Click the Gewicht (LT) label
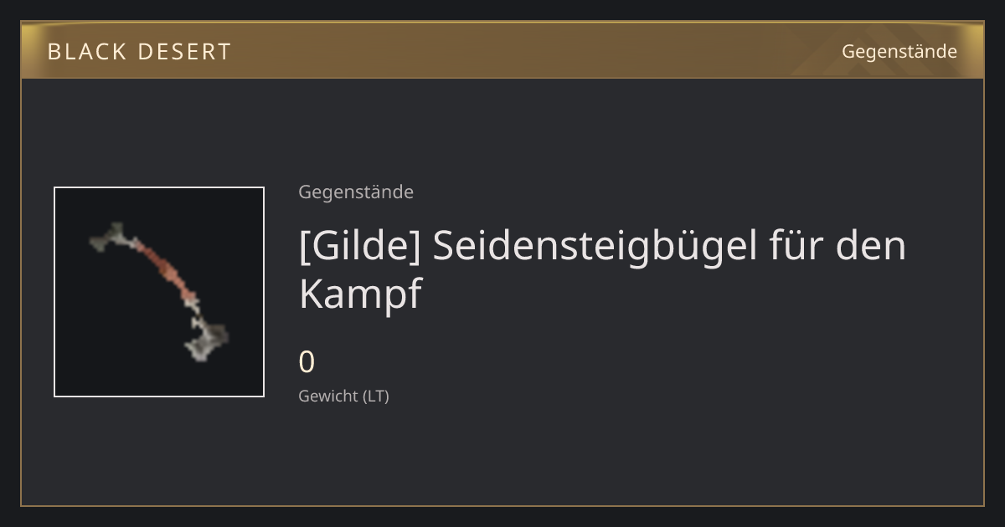 click(x=343, y=396)
